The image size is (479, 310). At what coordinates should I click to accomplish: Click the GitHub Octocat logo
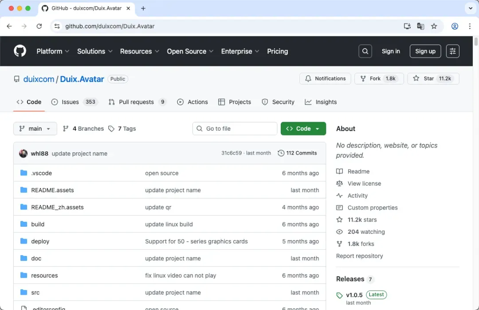(20, 51)
